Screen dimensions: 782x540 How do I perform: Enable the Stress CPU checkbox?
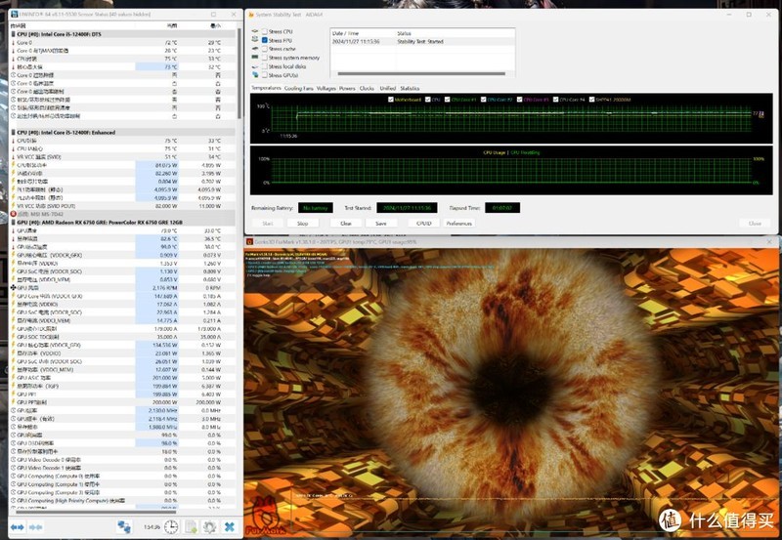[x=262, y=31]
